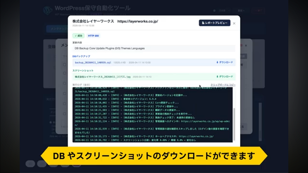Click log line スクリーンショット比較 変化率 0.00%
Screen dimensions: 308x173
click(x=136, y=140)
